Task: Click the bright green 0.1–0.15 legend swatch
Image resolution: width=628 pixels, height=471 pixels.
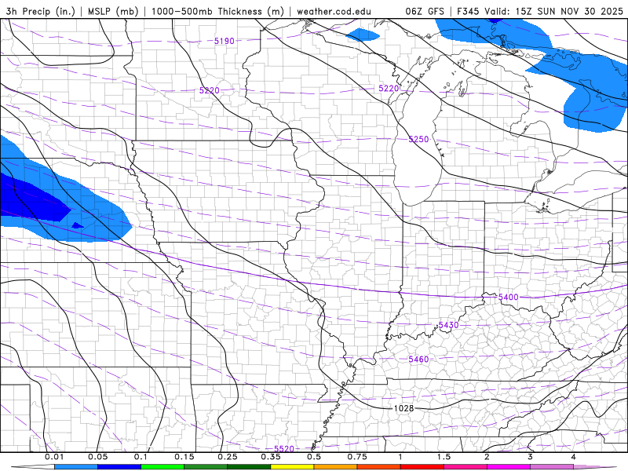Action: (162, 467)
